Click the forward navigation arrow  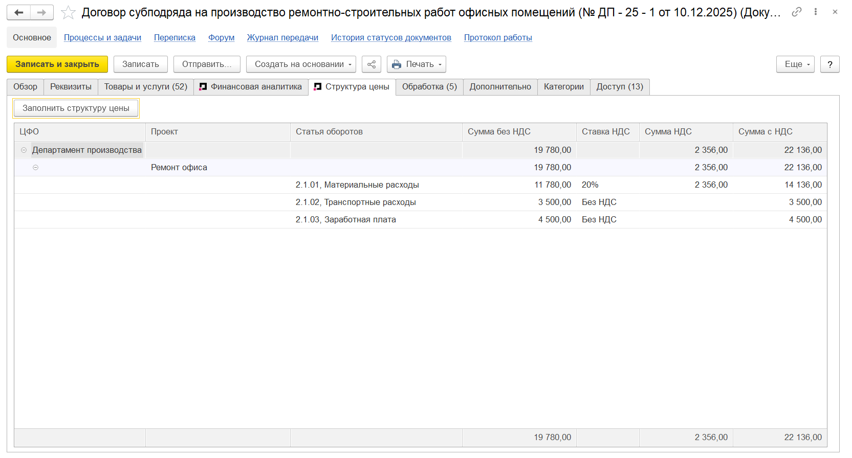[42, 12]
